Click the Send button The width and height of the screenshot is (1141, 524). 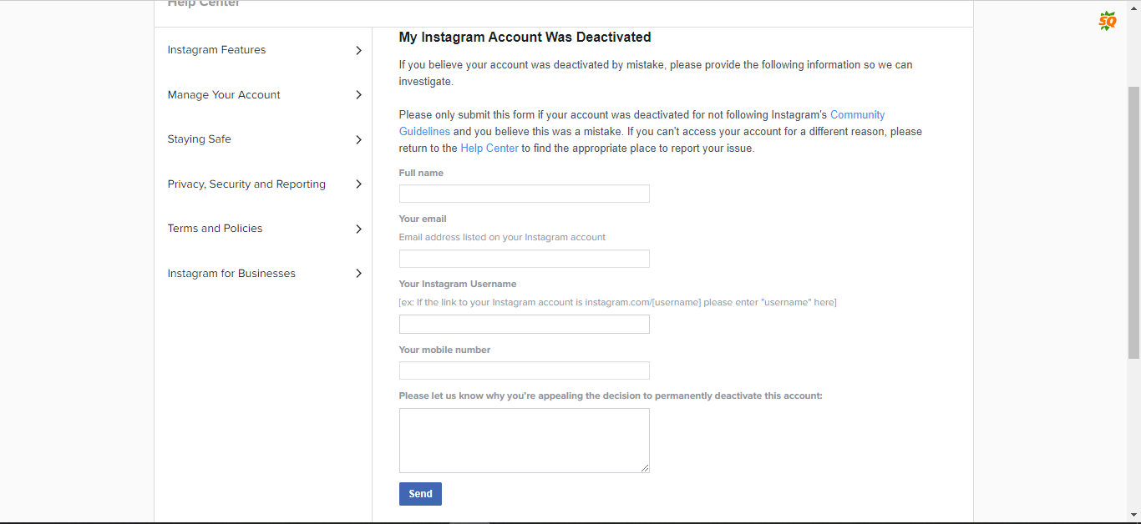click(x=420, y=494)
